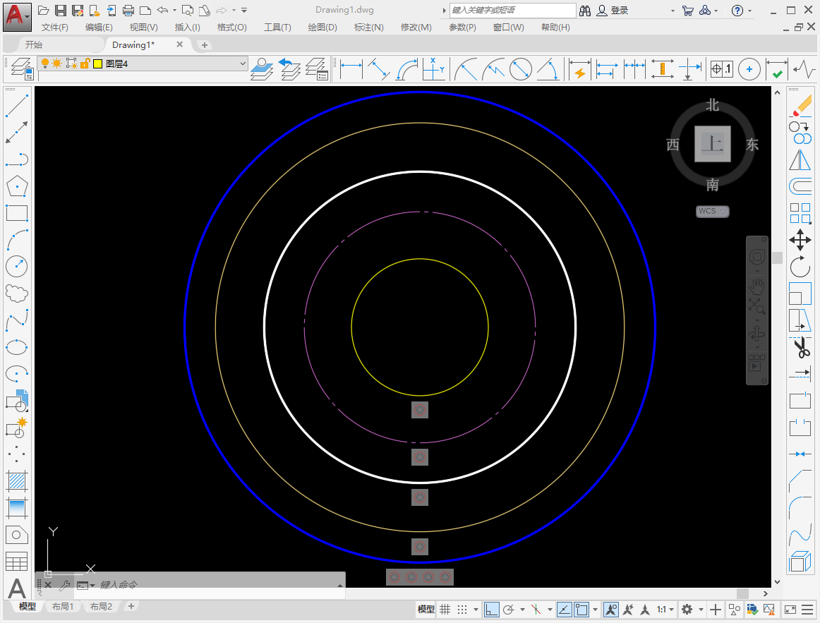Open the Layer Properties Manager
The image size is (820, 623).
[x=22, y=69]
